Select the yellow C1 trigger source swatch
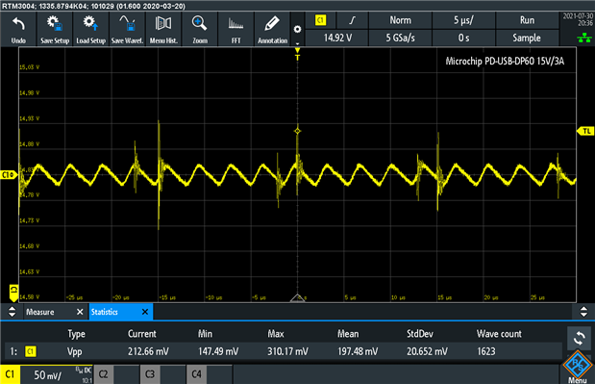Image resolution: width=595 pixels, height=384 pixels. coord(321,20)
